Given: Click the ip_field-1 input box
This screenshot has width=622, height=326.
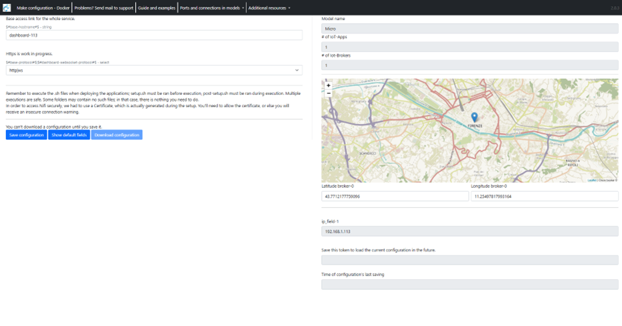Looking at the screenshot, I should (x=470, y=231).
